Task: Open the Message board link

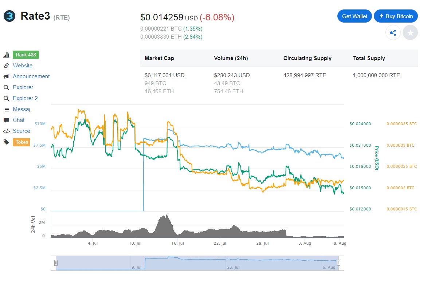Action: coord(21,109)
